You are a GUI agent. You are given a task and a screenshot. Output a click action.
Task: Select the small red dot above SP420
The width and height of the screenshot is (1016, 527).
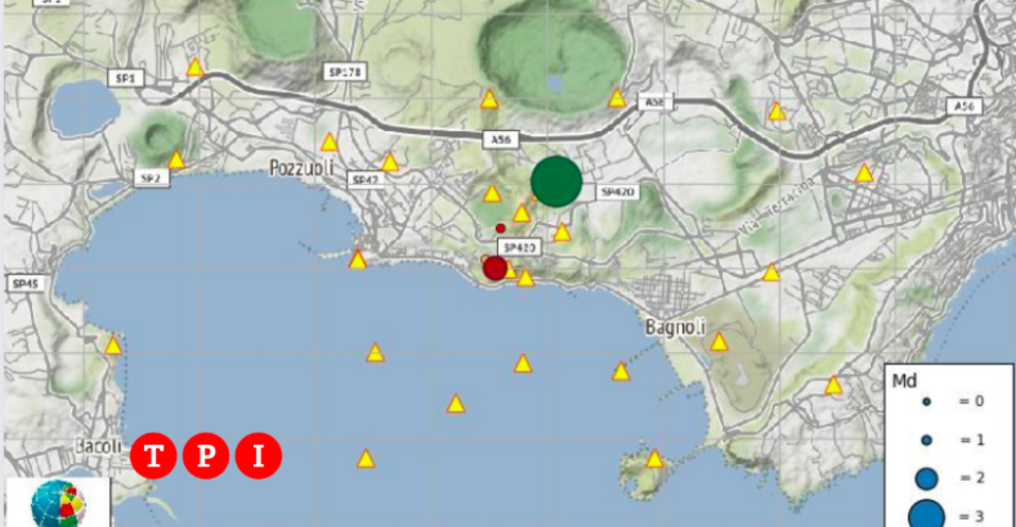pos(500,228)
